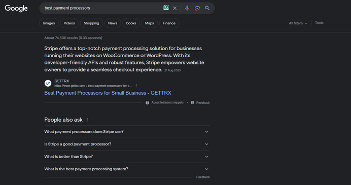Select the Finance filter tab

click(169, 23)
